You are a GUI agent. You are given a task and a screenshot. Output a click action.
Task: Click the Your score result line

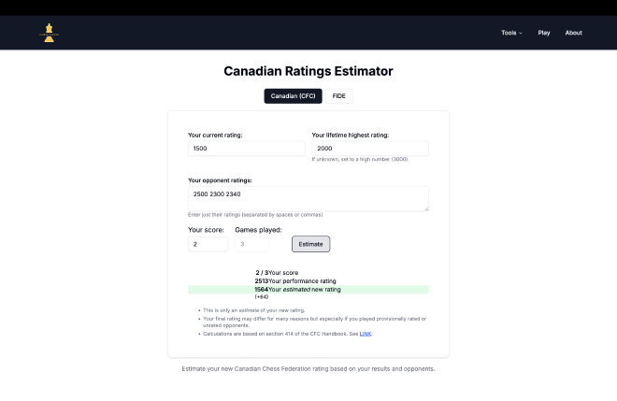(x=276, y=272)
